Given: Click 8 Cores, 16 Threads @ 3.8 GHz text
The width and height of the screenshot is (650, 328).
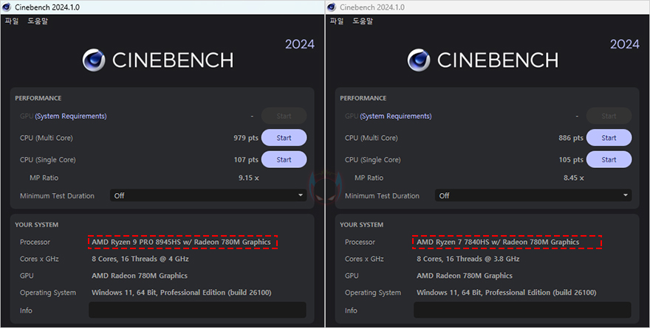Looking at the screenshot, I should click(468, 259).
